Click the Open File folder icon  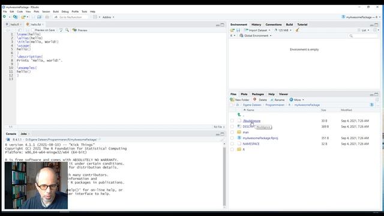(x=23, y=17)
